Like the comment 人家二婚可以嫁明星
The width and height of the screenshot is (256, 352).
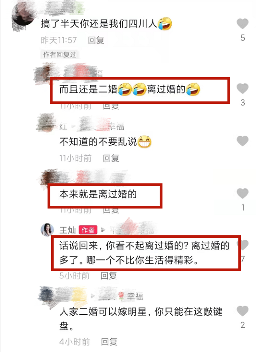242,311
